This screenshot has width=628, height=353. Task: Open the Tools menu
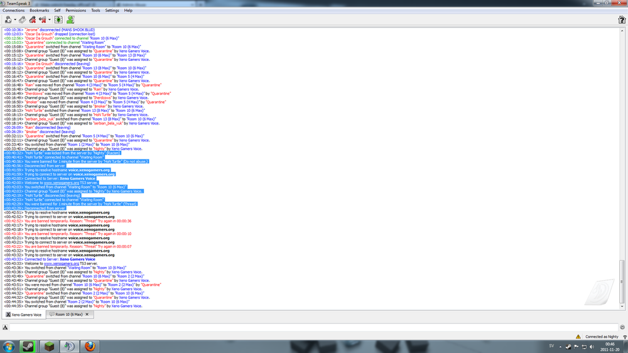coord(95,11)
